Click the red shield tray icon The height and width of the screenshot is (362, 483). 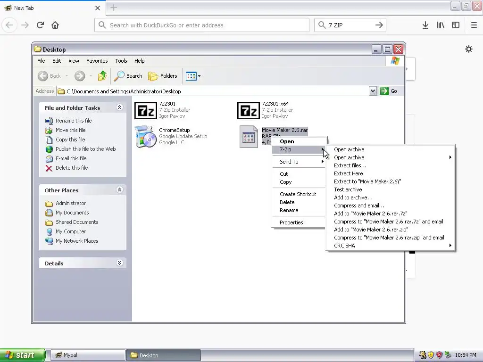tap(440, 355)
